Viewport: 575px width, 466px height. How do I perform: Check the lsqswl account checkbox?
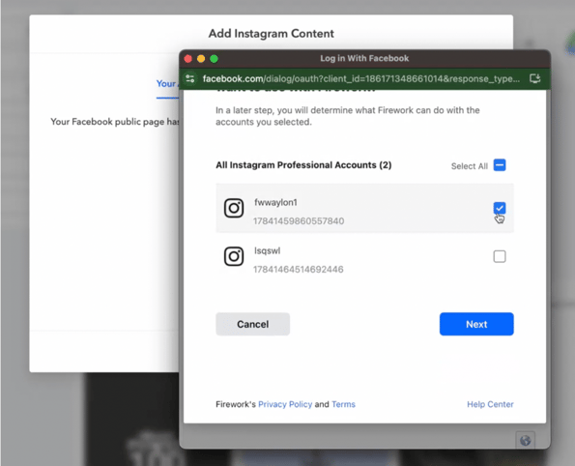(x=500, y=256)
